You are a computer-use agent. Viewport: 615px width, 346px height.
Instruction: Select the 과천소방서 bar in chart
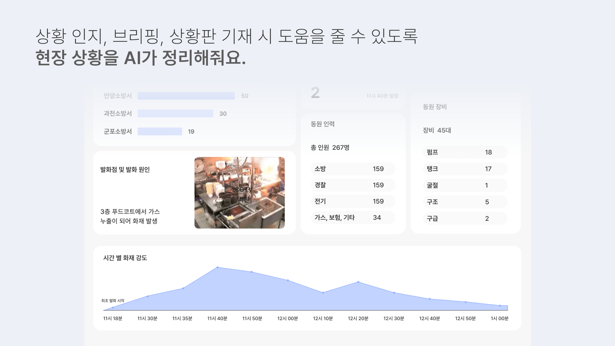click(x=175, y=113)
